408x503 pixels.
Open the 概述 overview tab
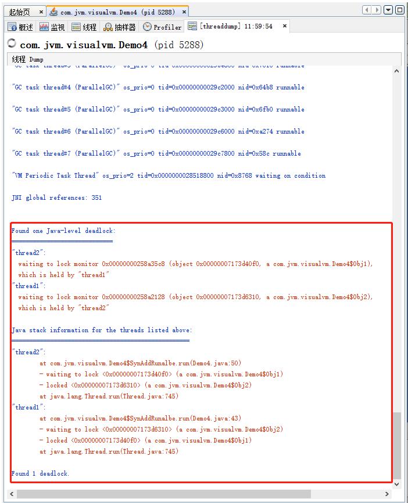pyautogui.click(x=21, y=27)
